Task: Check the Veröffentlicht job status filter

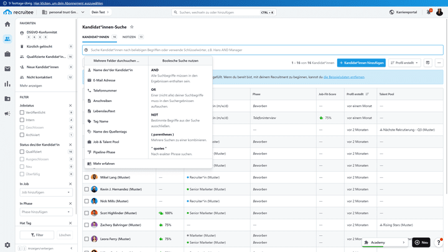Action: coord(22,112)
